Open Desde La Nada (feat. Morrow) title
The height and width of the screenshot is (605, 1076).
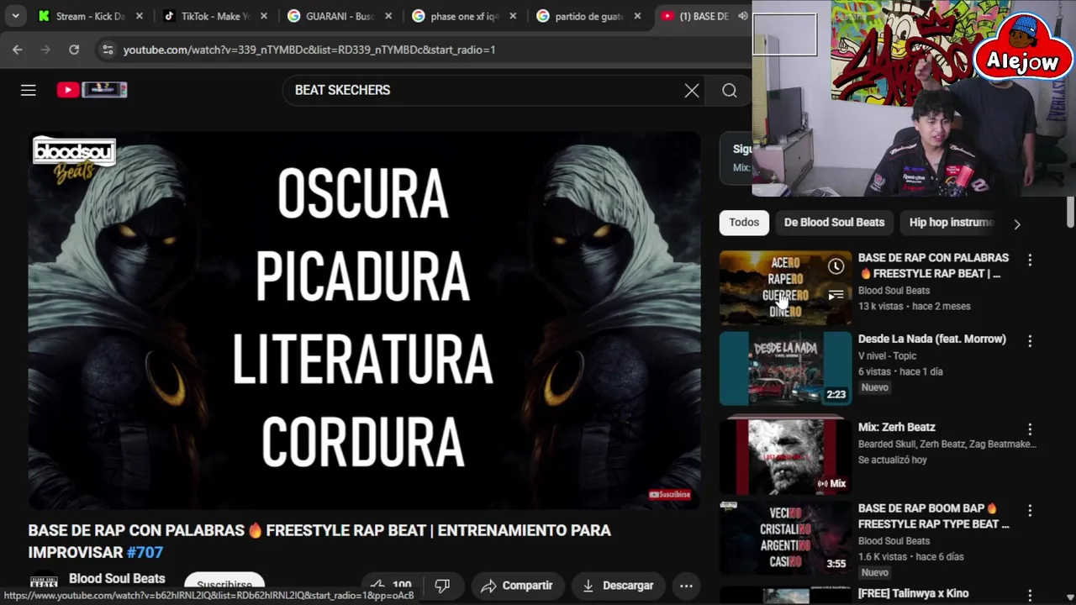(931, 339)
